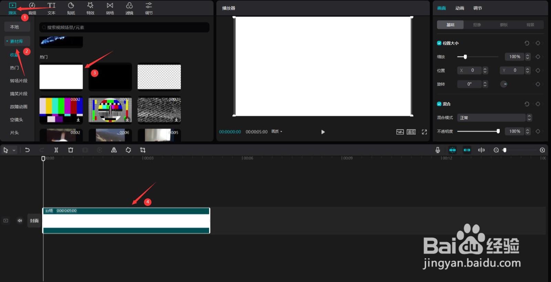
Task: Click the position X value field
Action: [470, 70]
